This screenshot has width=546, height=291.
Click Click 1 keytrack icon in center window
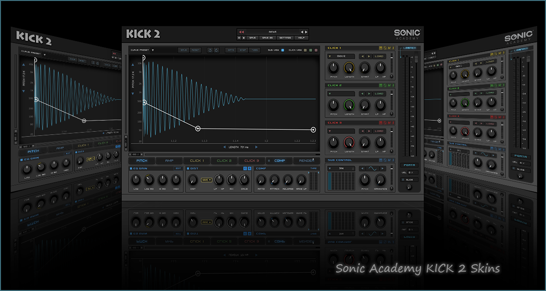click(x=381, y=48)
